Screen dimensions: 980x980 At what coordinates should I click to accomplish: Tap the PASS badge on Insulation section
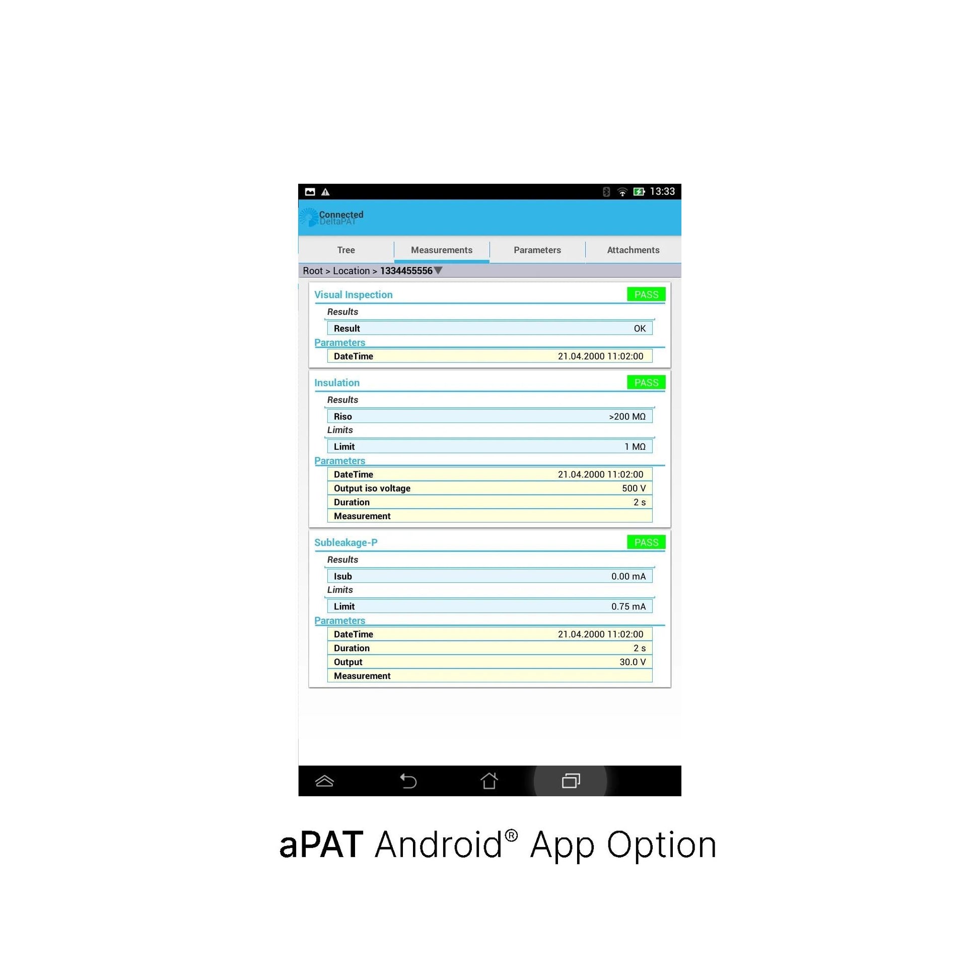(x=645, y=382)
